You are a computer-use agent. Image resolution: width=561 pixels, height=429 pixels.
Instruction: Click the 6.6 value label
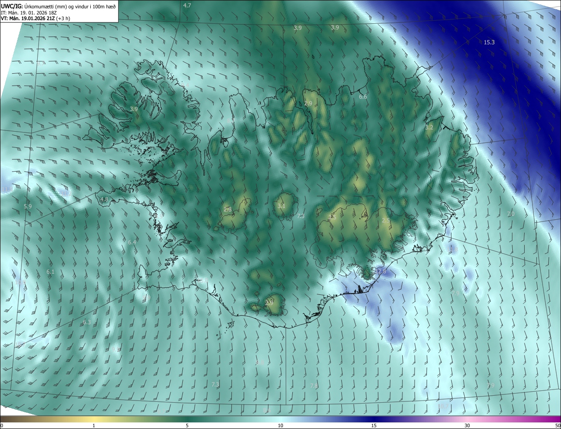point(363,97)
